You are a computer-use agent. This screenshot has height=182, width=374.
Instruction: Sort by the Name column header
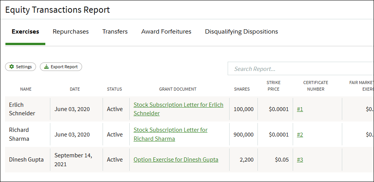pos(26,89)
